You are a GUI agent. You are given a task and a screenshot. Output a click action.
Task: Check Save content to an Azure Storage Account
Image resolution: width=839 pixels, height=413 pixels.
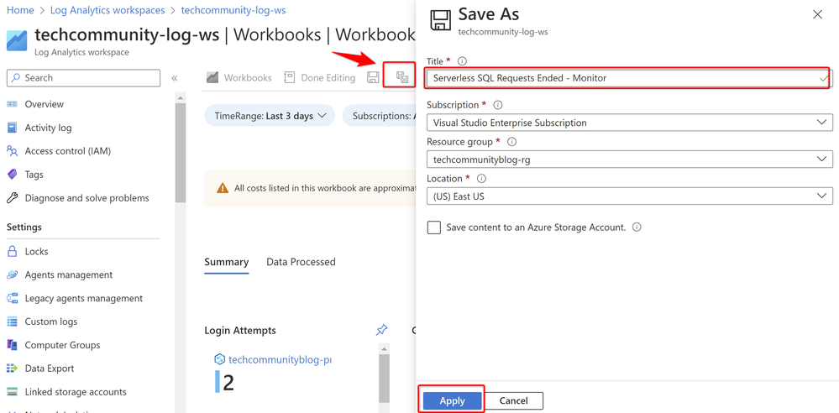click(x=434, y=227)
